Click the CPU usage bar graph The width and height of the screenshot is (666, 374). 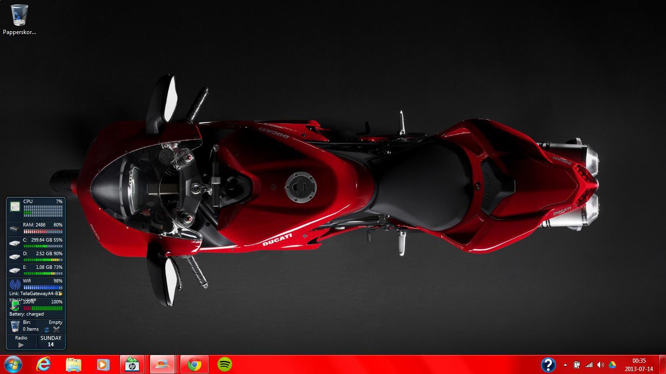(x=43, y=210)
